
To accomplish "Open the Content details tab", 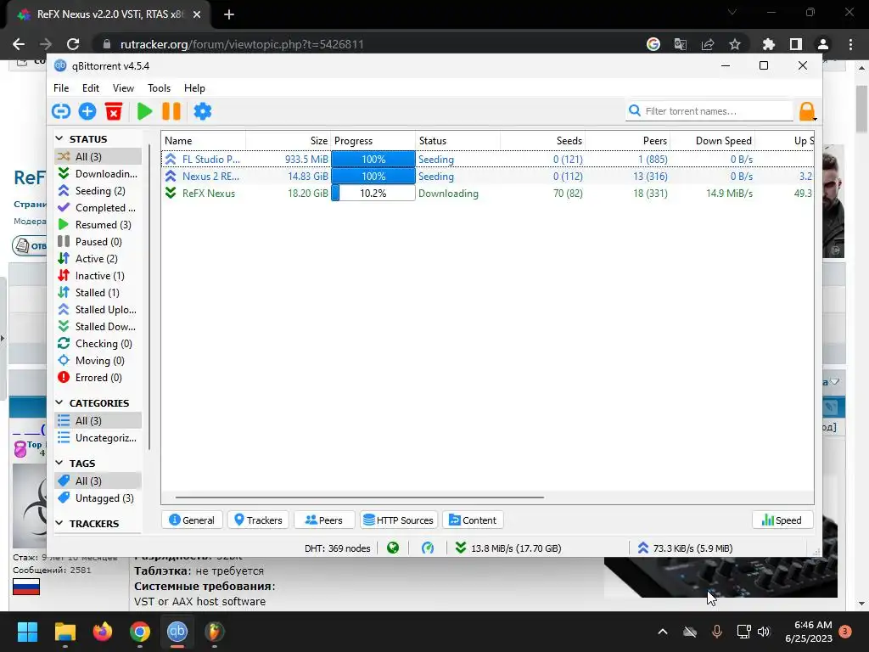I will tap(473, 520).
